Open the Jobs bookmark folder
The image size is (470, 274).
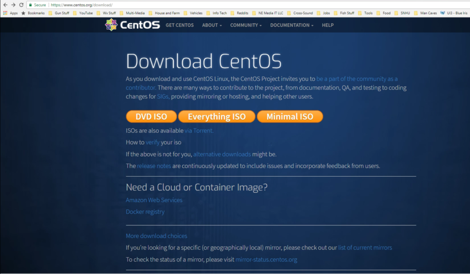[324, 13]
